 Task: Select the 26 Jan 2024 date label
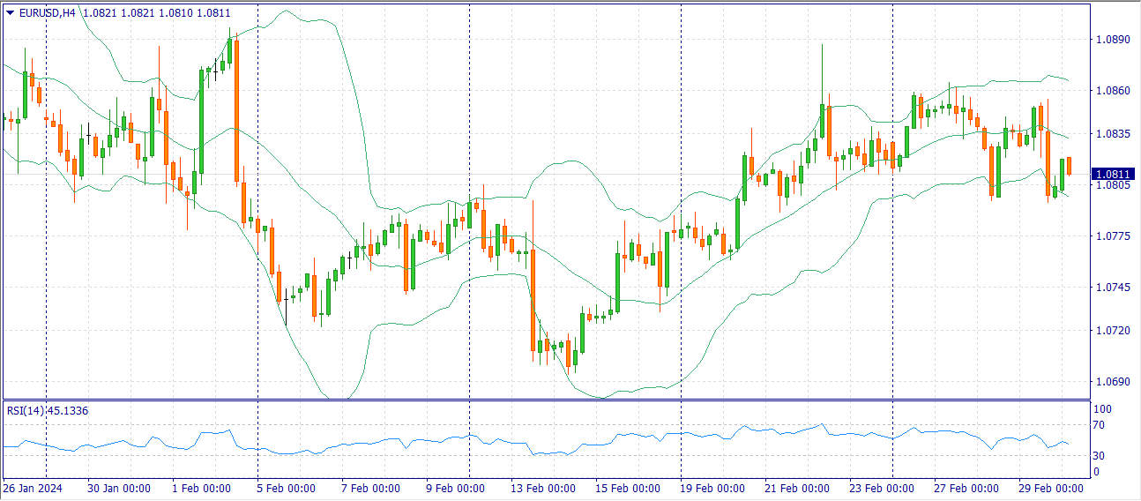[x=33, y=489]
